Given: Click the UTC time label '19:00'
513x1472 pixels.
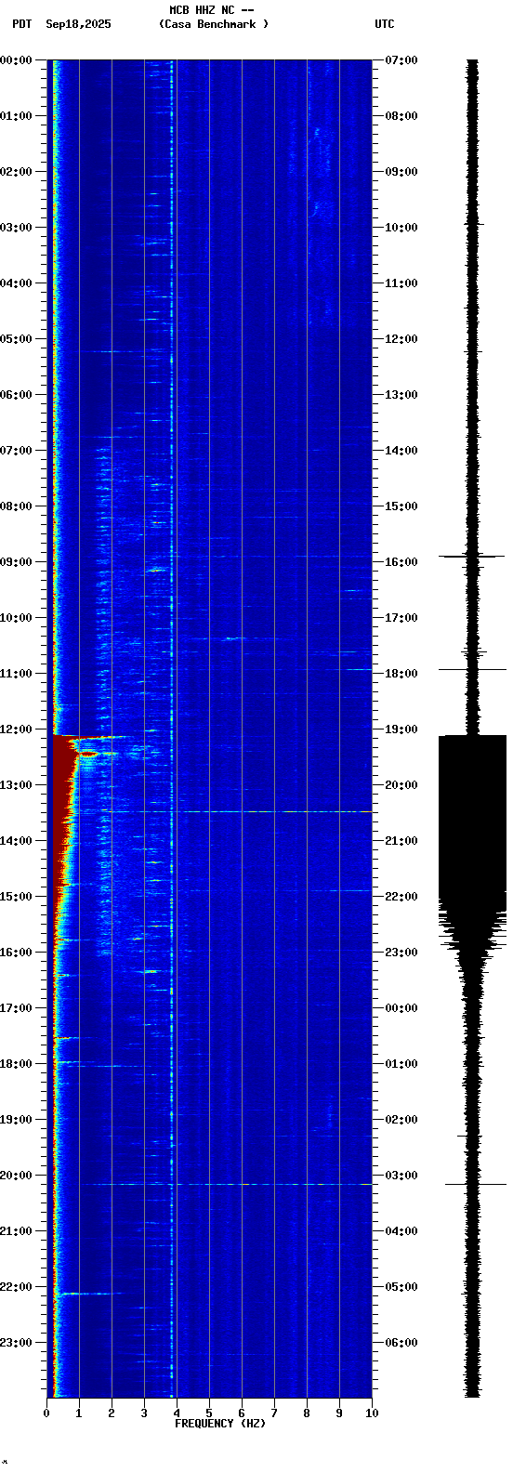Looking at the screenshot, I should pyautogui.click(x=401, y=729).
